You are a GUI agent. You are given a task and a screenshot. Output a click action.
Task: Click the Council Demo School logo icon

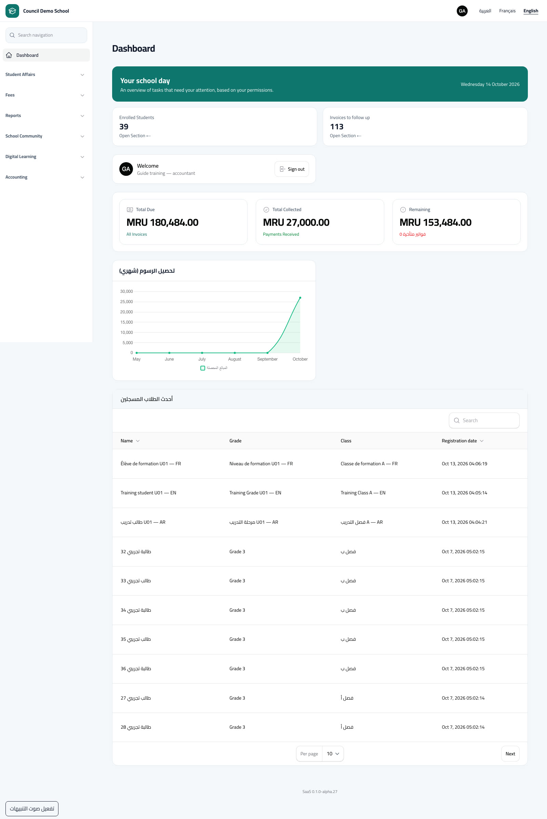(12, 11)
